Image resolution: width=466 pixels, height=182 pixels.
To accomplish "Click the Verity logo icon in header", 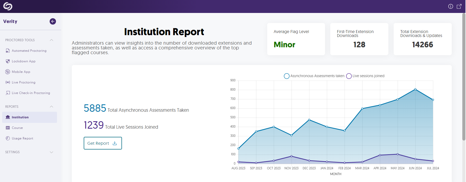I will [x=8, y=6].
